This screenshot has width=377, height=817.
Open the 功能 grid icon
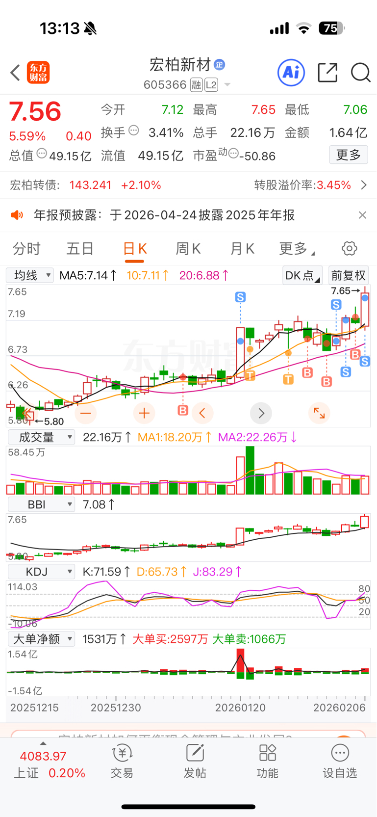click(267, 761)
